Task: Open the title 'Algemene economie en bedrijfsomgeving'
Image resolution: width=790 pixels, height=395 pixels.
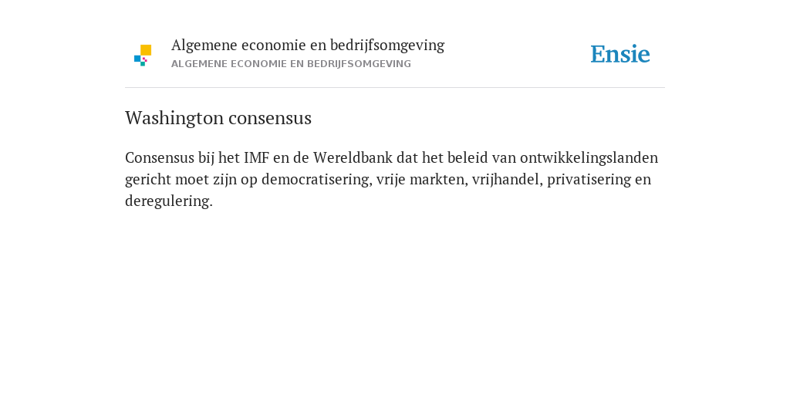Action: [x=308, y=46]
